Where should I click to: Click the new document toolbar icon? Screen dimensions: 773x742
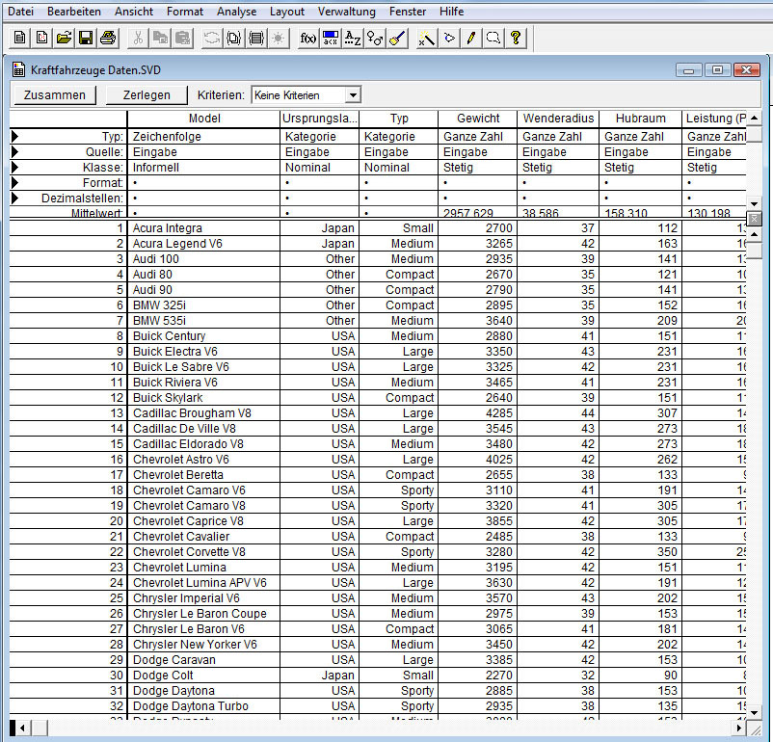click(19, 38)
